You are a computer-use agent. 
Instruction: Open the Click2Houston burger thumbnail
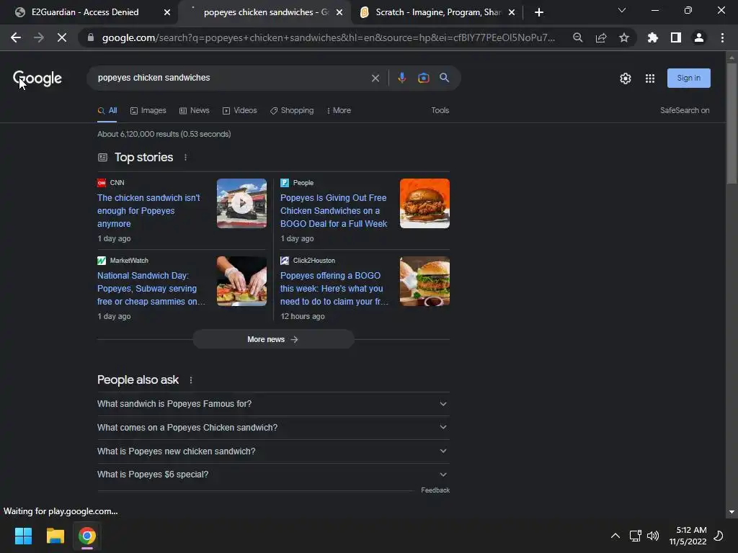click(x=424, y=282)
